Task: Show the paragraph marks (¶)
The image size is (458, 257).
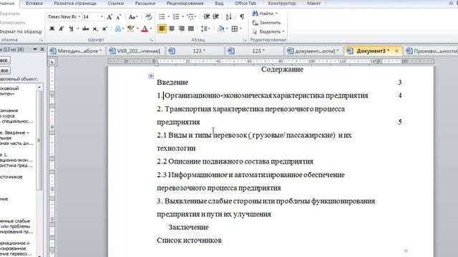Action: tap(242, 17)
